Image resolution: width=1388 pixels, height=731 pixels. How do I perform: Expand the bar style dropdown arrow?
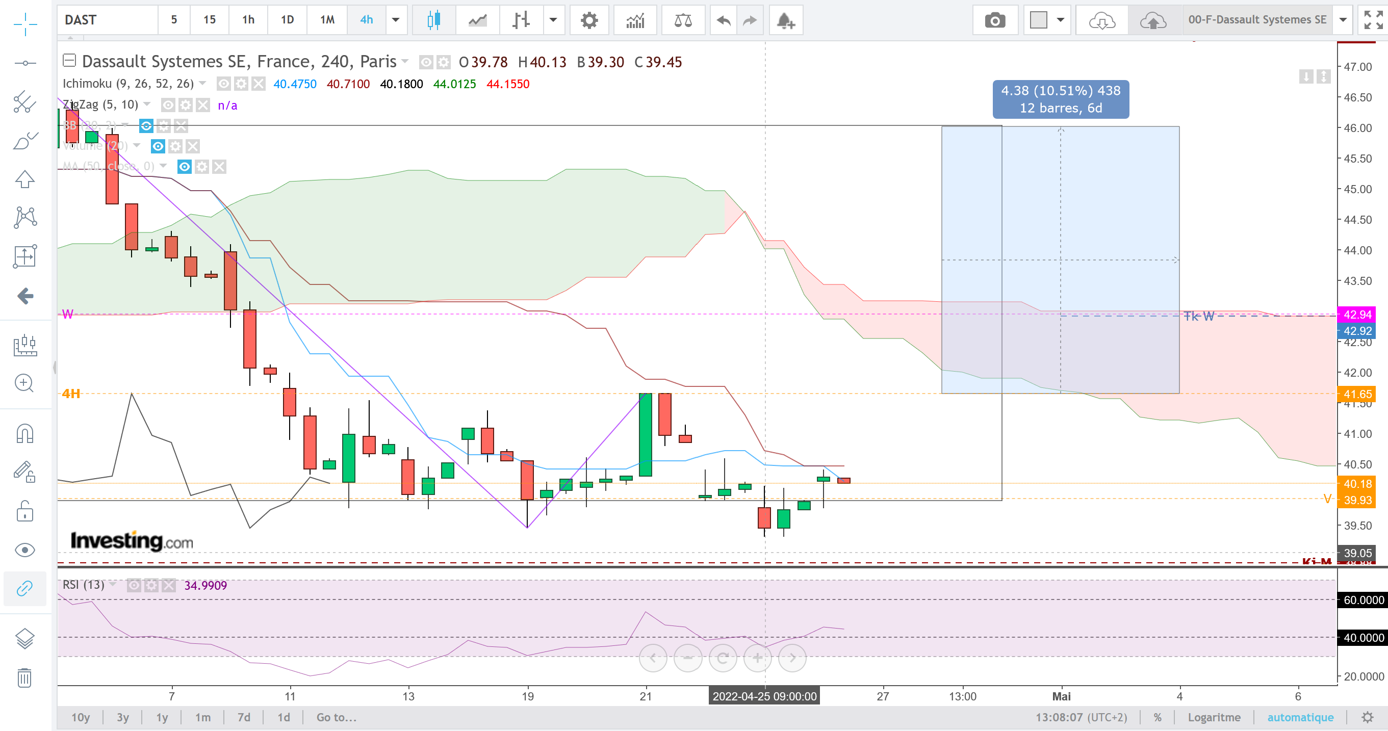553,20
